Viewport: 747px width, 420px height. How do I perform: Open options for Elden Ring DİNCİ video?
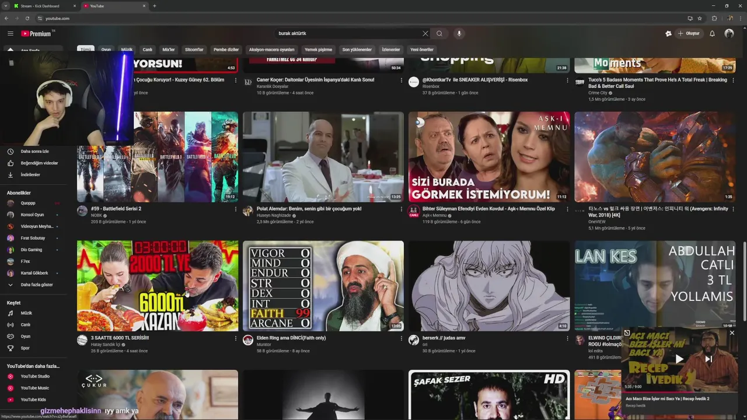[x=402, y=338]
